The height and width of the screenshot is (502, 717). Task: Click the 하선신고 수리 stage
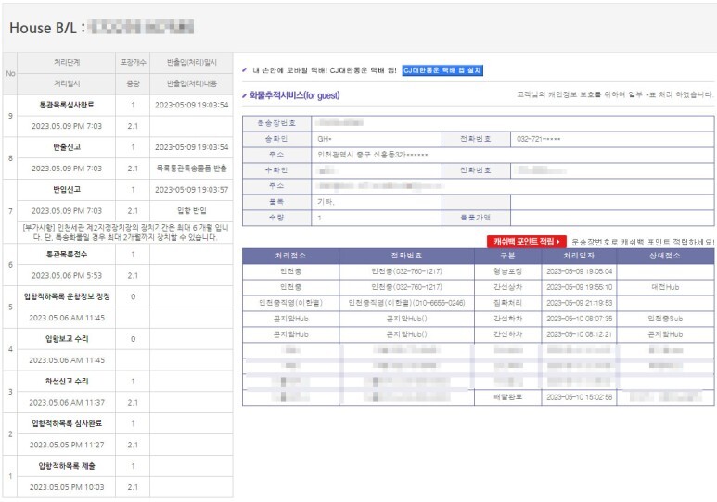tap(67, 381)
